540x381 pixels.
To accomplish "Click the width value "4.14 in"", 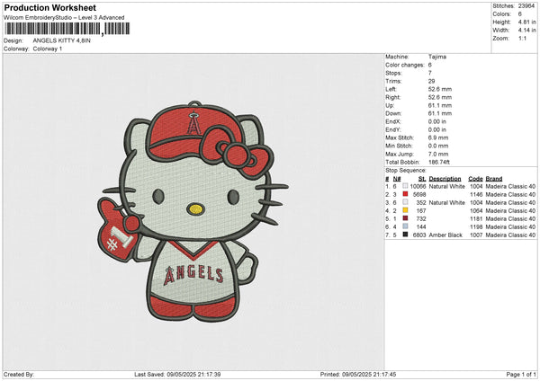I will (x=526, y=31).
